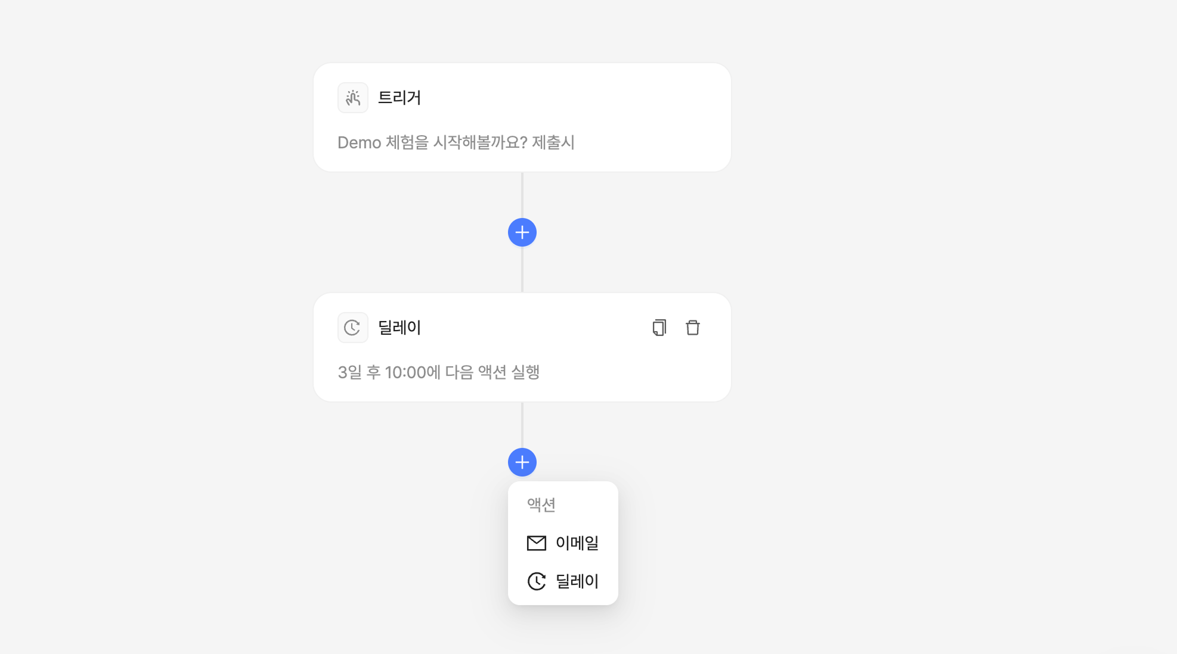Screen dimensions: 1177x654
Task: Click the Demo 체험을 시작해볼까요? 제출시 description
Action: 456,143
